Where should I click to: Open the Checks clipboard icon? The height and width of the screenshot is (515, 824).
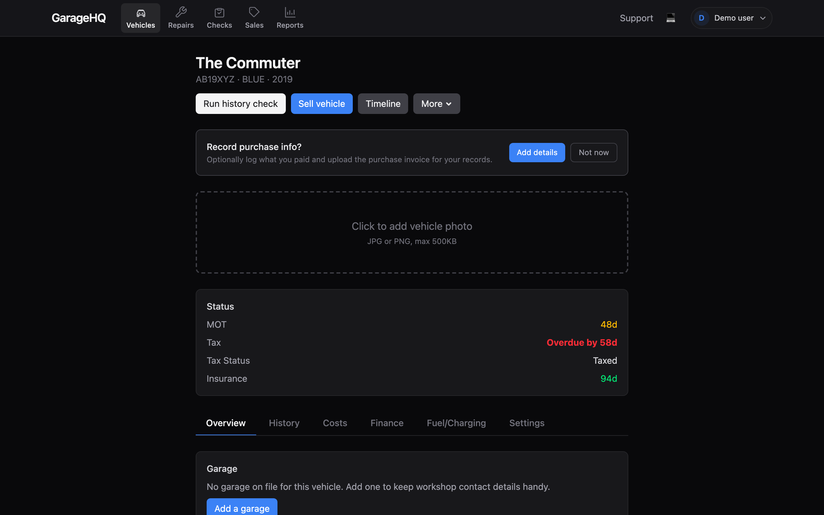tap(219, 13)
